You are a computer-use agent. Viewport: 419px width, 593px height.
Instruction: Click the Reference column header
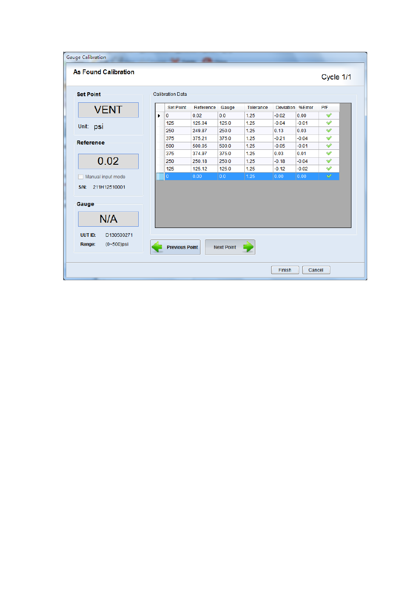tap(205, 107)
